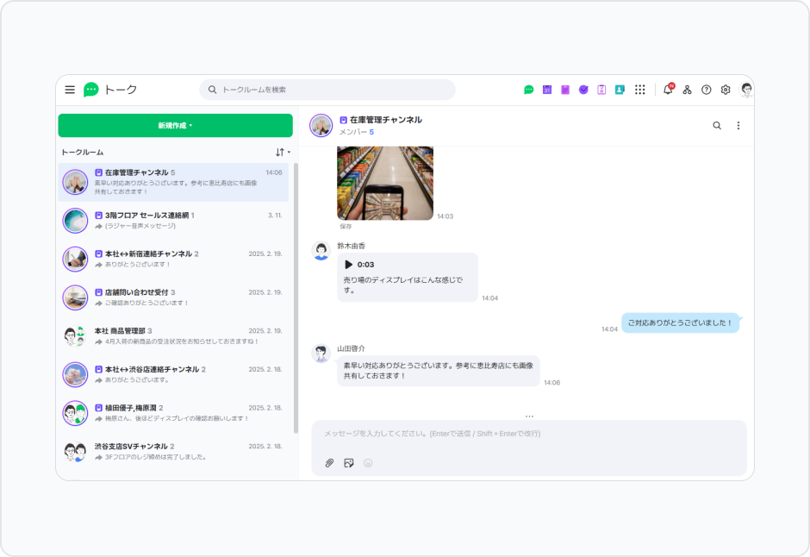Click the paperclip attach file icon

[329, 463]
